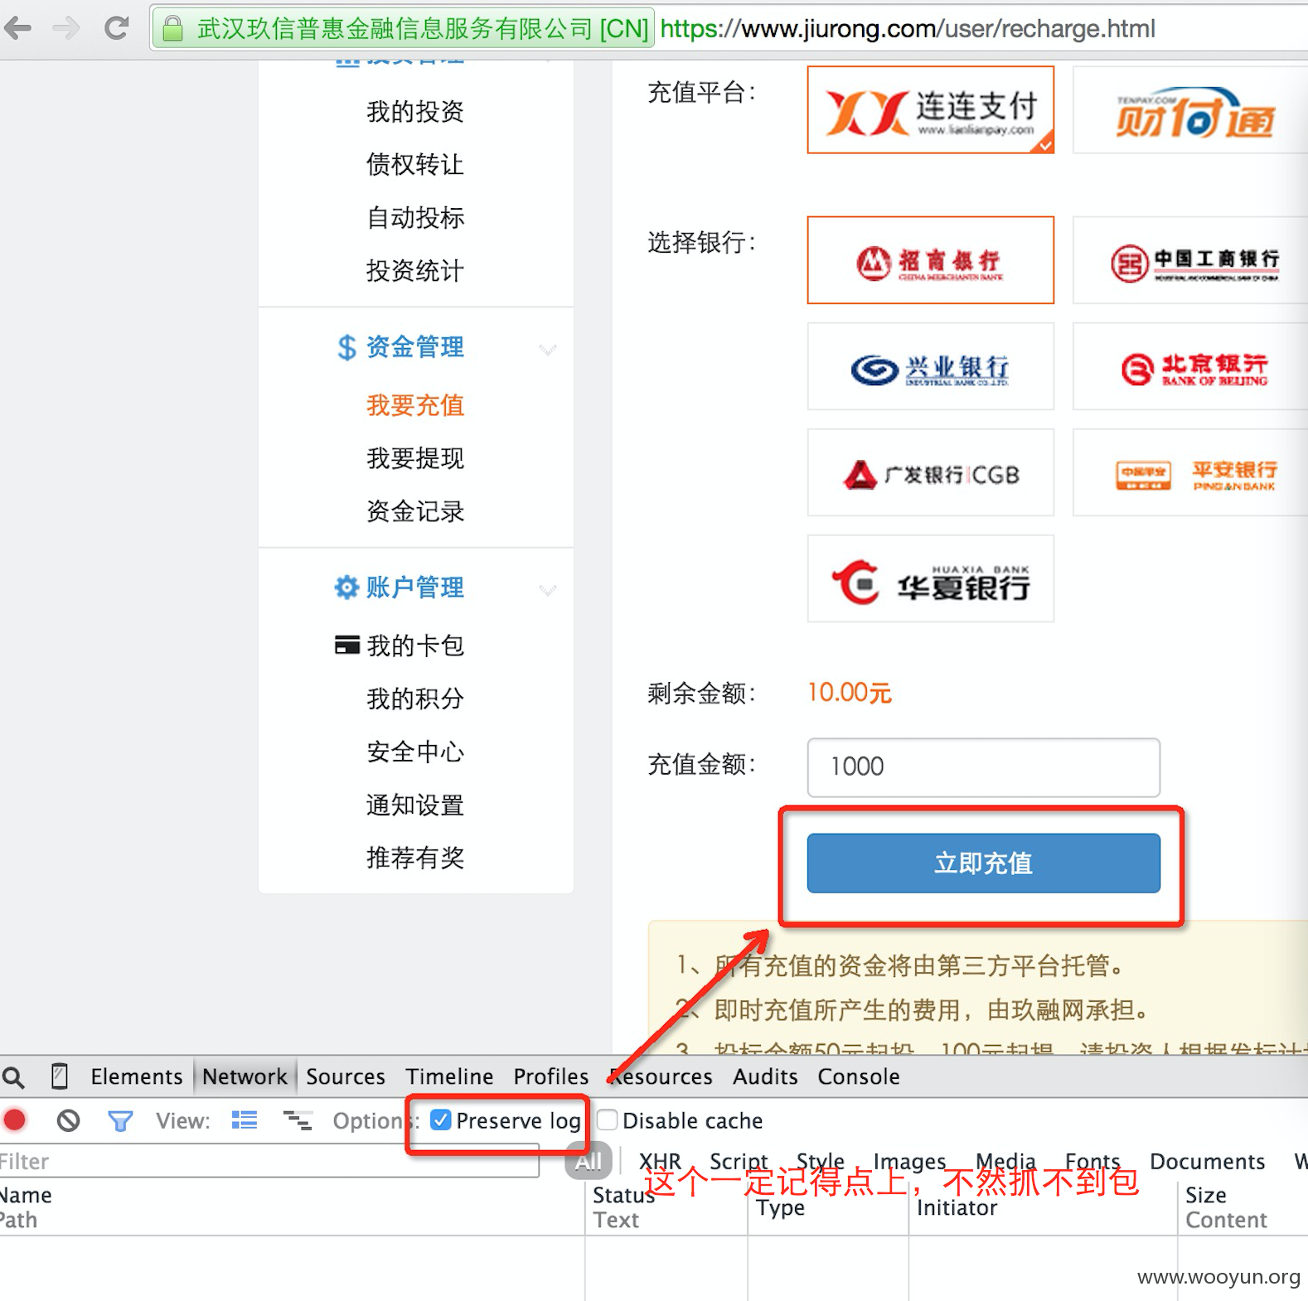The height and width of the screenshot is (1301, 1308).
Task: Open 债权转让 in sidebar
Action: (x=415, y=164)
